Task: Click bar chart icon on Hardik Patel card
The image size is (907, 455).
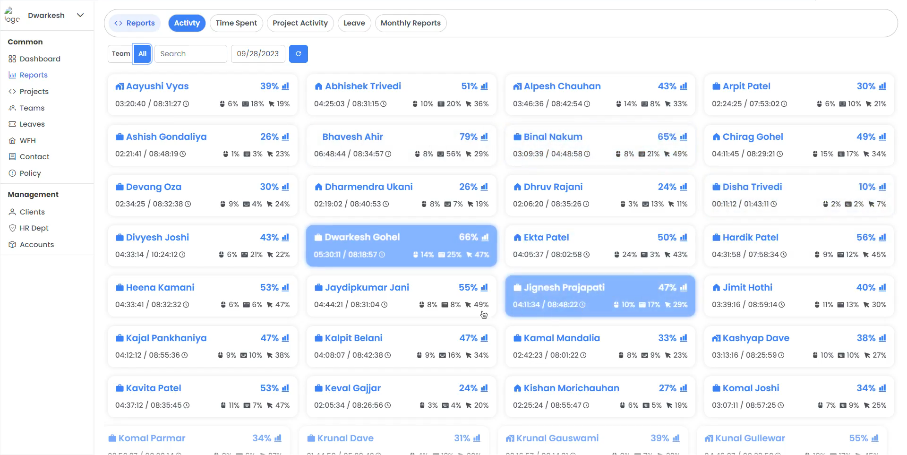Action: point(882,237)
